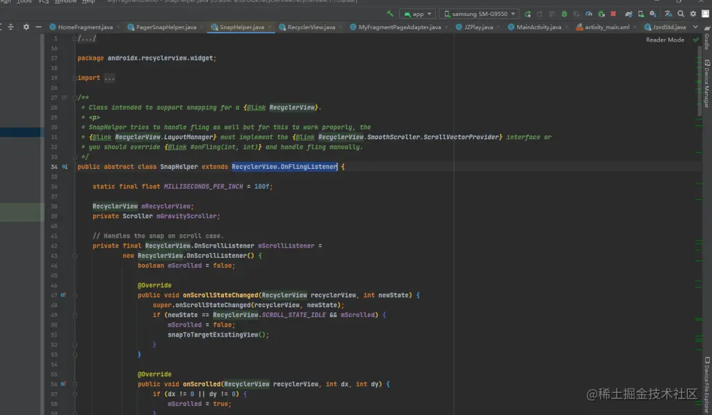This screenshot has width=712, height=415.
Task: Click the user account avatar icon
Action: click(x=705, y=14)
